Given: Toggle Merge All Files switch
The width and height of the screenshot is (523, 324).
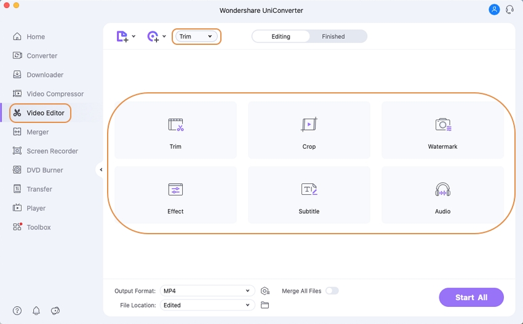Looking at the screenshot, I should pyautogui.click(x=332, y=291).
